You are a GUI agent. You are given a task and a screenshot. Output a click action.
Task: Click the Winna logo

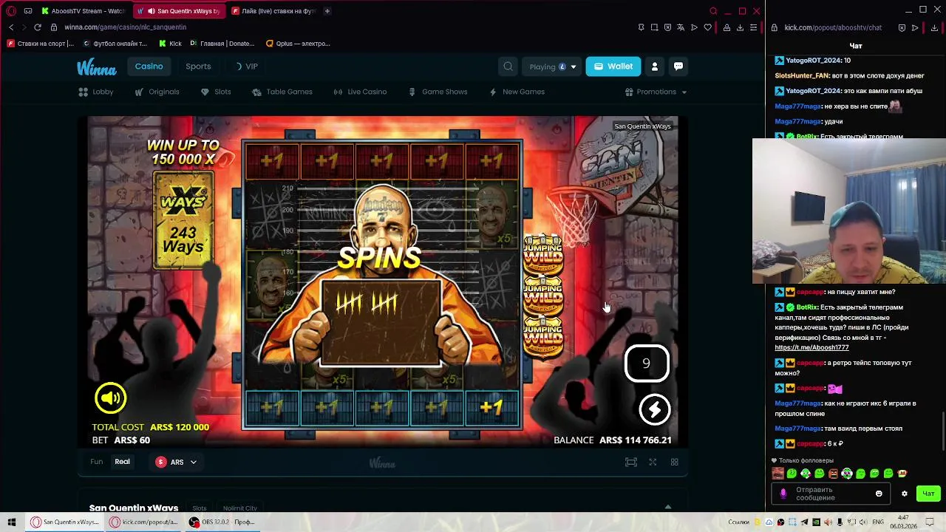tap(97, 67)
